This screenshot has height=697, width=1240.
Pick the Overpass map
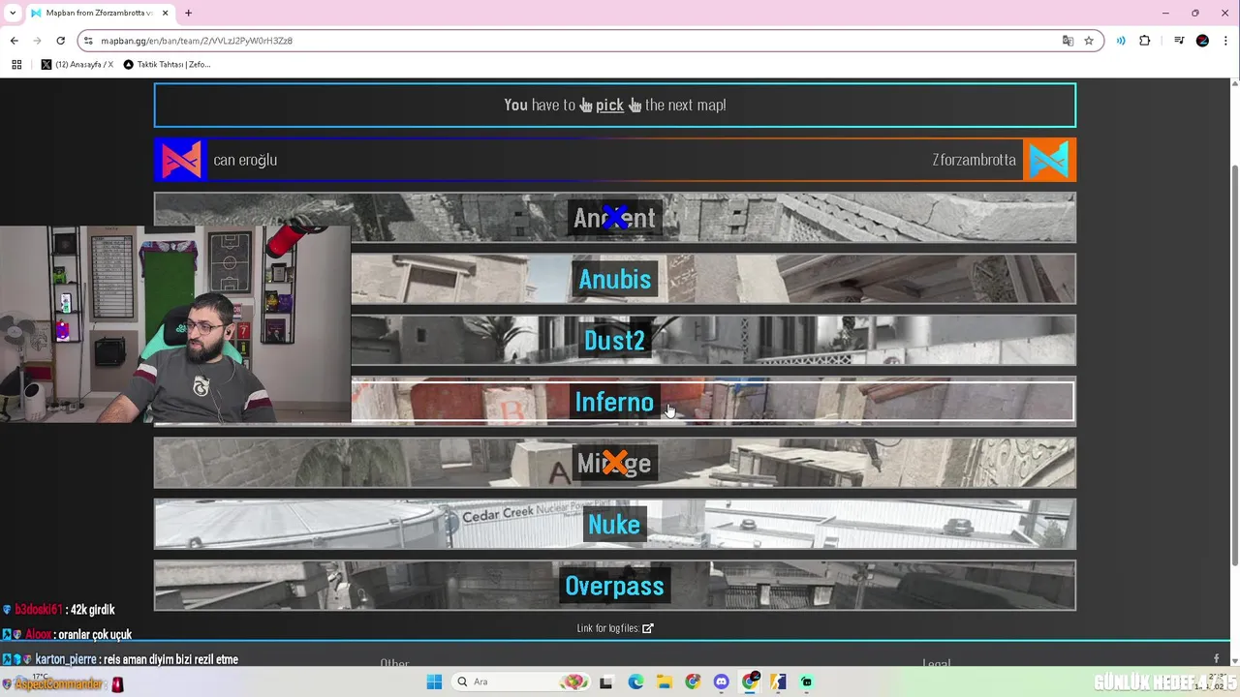pyautogui.click(x=614, y=586)
